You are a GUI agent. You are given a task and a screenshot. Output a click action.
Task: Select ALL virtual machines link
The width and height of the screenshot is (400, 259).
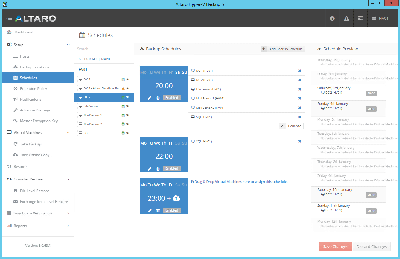[x=95, y=59]
